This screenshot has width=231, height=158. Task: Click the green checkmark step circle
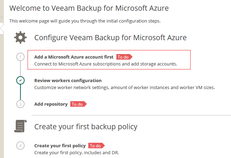(x=20, y=80)
